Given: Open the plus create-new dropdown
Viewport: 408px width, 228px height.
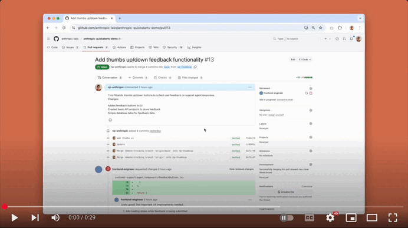Looking at the screenshot, I should (x=327, y=39).
